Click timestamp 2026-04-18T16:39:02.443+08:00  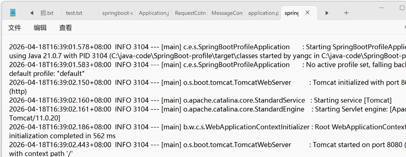pos(60,145)
